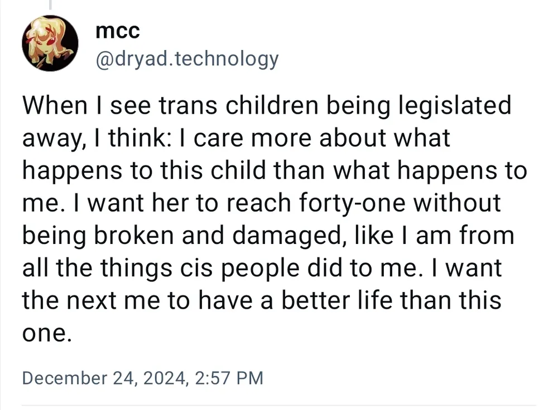
Task: Click the post line starting "When I see"
Action: pos(266,105)
